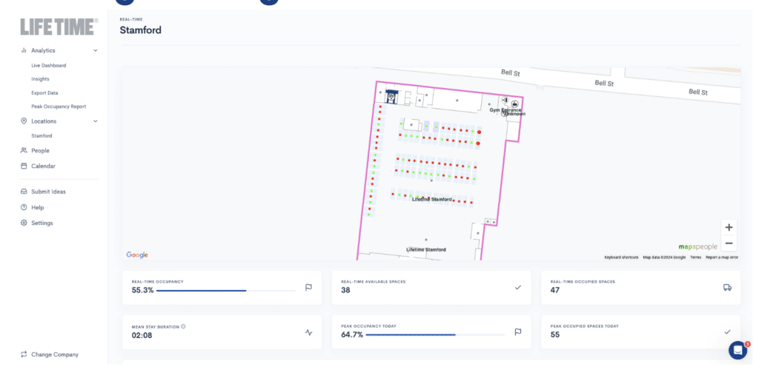The image size is (759, 367).
Task: Open Submit Ideas in sidebar
Action: 48,192
